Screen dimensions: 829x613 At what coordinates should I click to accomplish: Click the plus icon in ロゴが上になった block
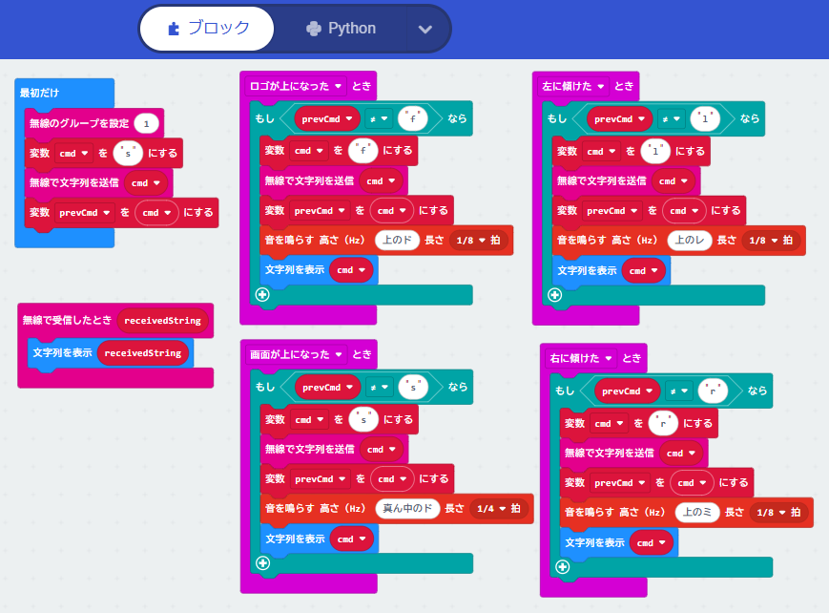point(263,295)
